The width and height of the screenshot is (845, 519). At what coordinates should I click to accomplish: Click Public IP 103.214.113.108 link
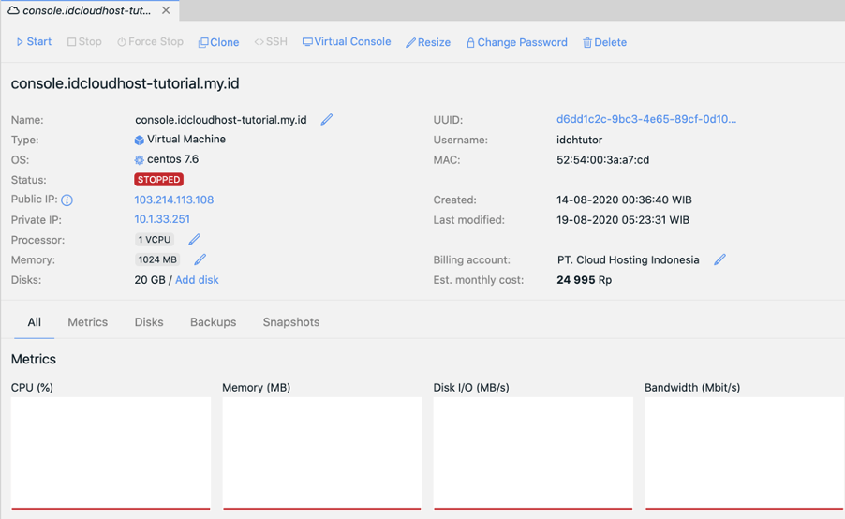coord(173,200)
